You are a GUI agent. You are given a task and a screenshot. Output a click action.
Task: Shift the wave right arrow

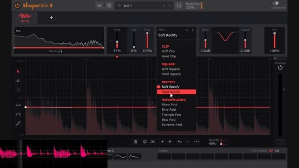point(170,142)
